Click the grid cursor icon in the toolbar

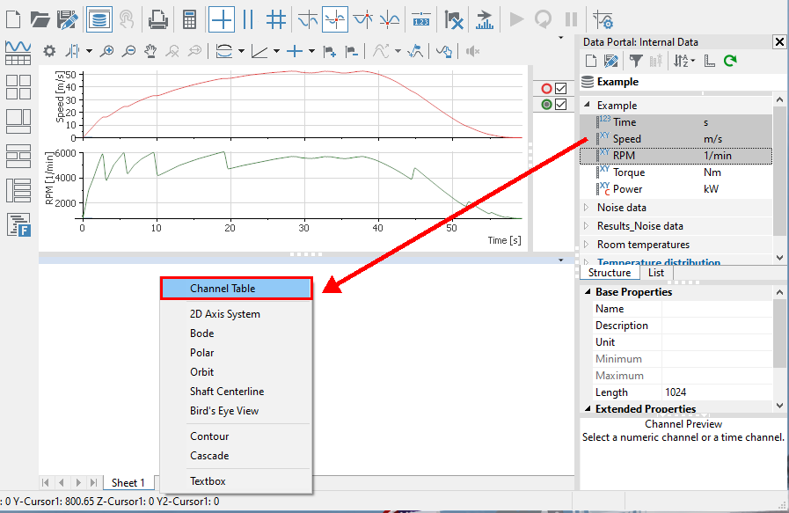pyautogui.click(x=275, y=18)
